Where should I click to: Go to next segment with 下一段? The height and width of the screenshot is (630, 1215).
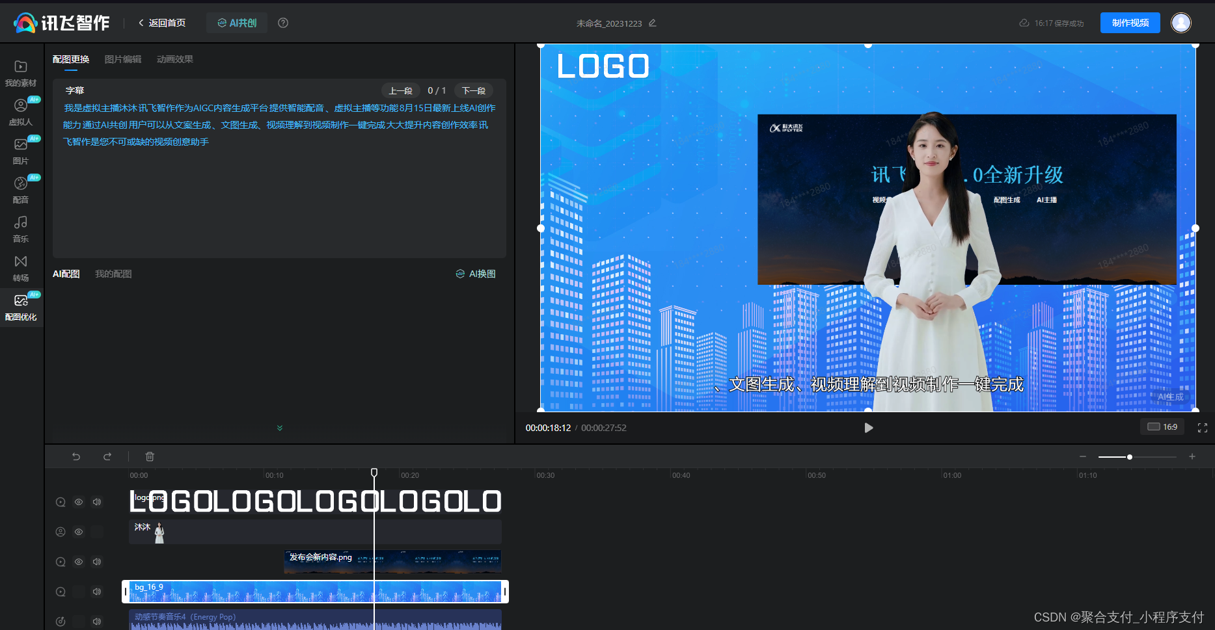click(474, 90)
